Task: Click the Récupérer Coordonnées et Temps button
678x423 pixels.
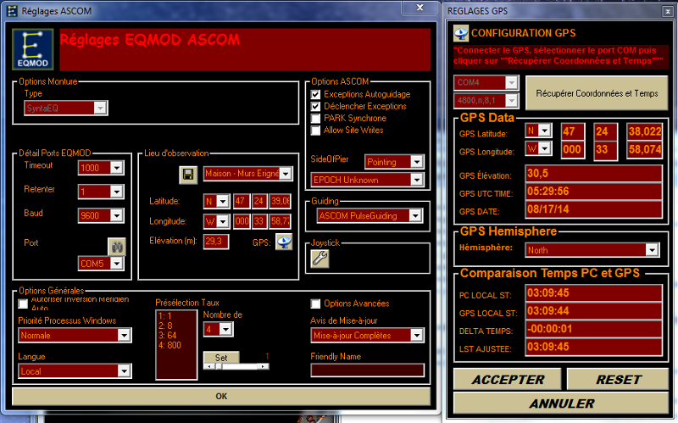Action: [x=597, y=92]
